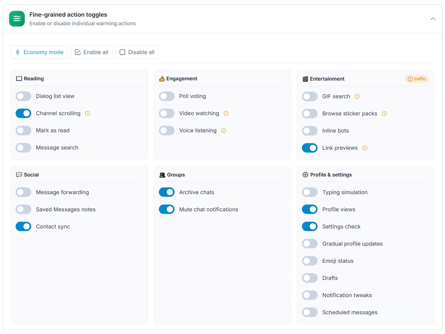The height and width of the screenshot is (334, 445).
Task: Collapse the Fine-grained action toggles panel
Action: click(433, 19)
